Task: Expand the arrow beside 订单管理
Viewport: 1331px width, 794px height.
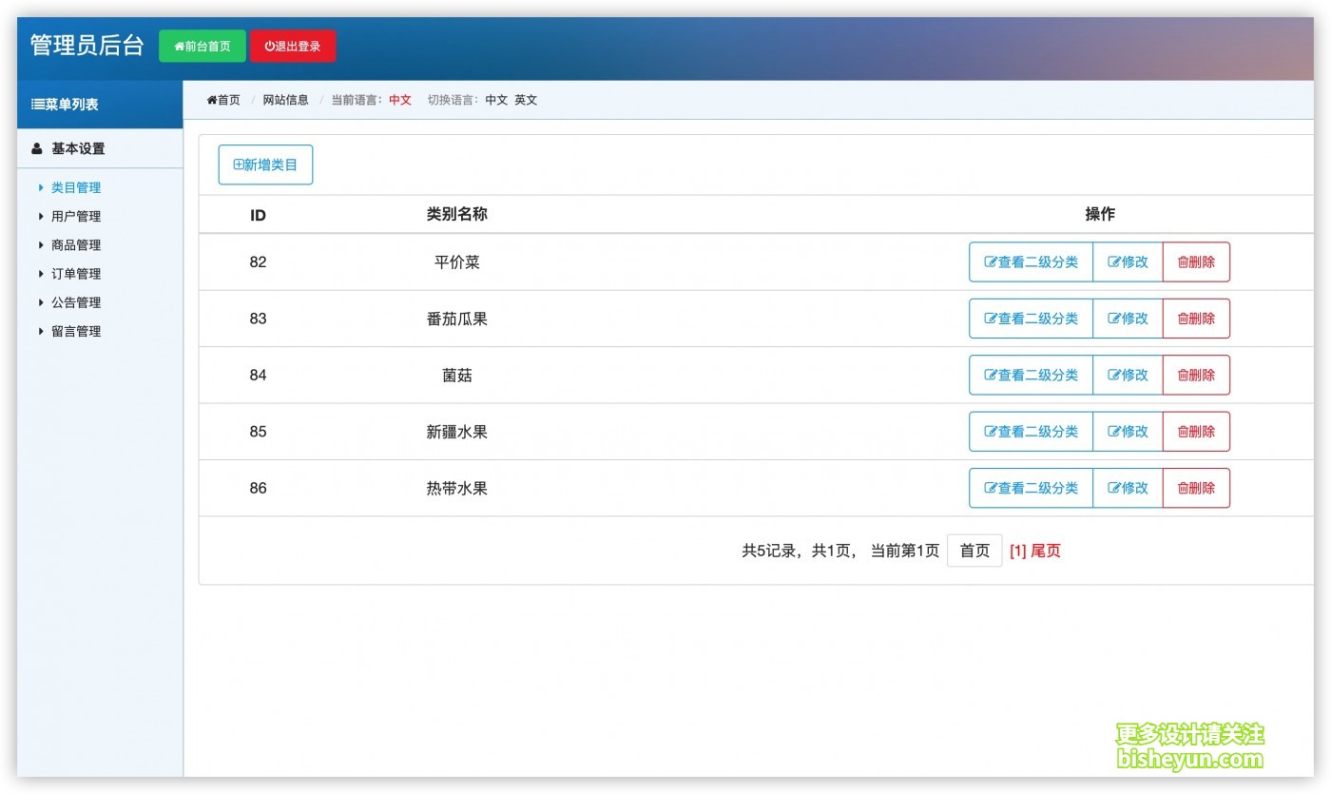Action: click(x=41, y=274)
